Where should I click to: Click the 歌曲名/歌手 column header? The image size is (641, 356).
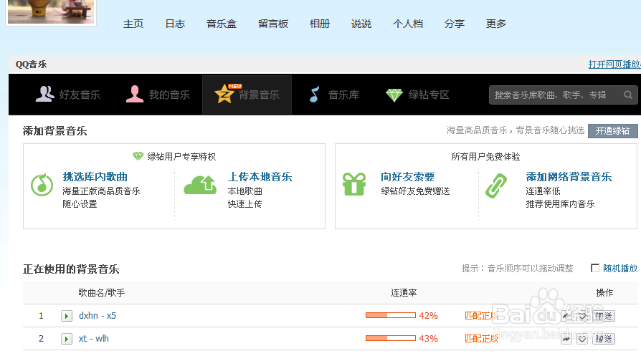[x=101, y=293]
